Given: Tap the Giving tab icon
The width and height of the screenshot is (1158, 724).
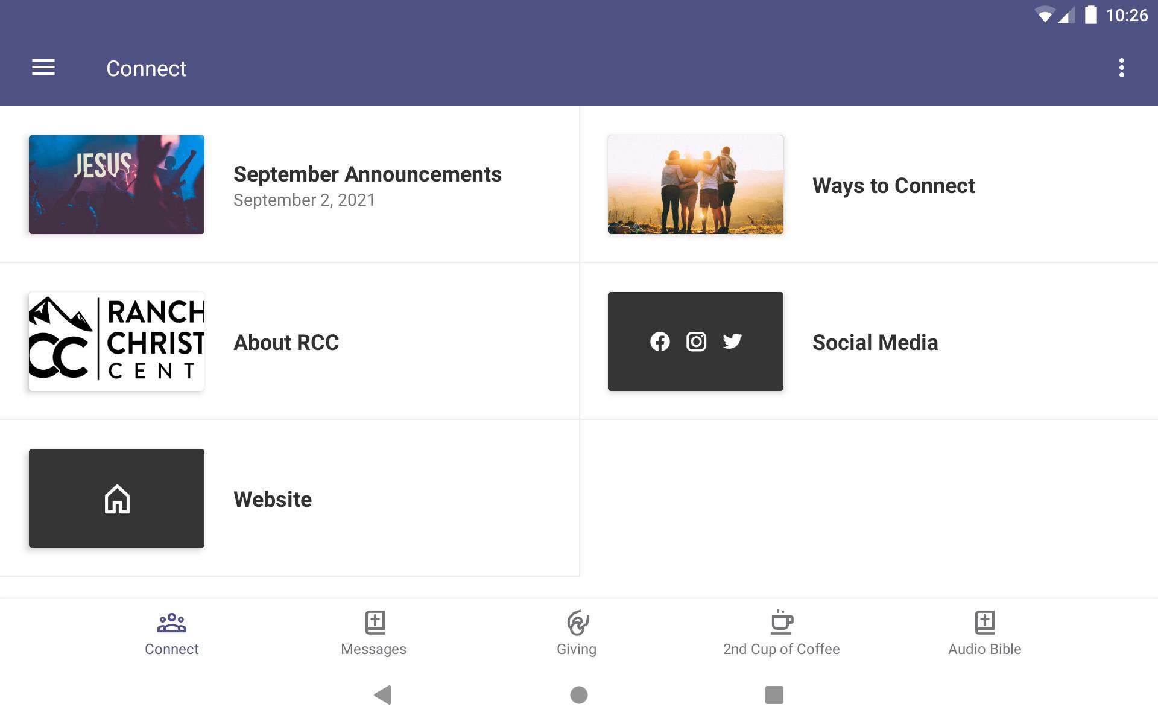Looking at the screenshot, I should [577, 623].
